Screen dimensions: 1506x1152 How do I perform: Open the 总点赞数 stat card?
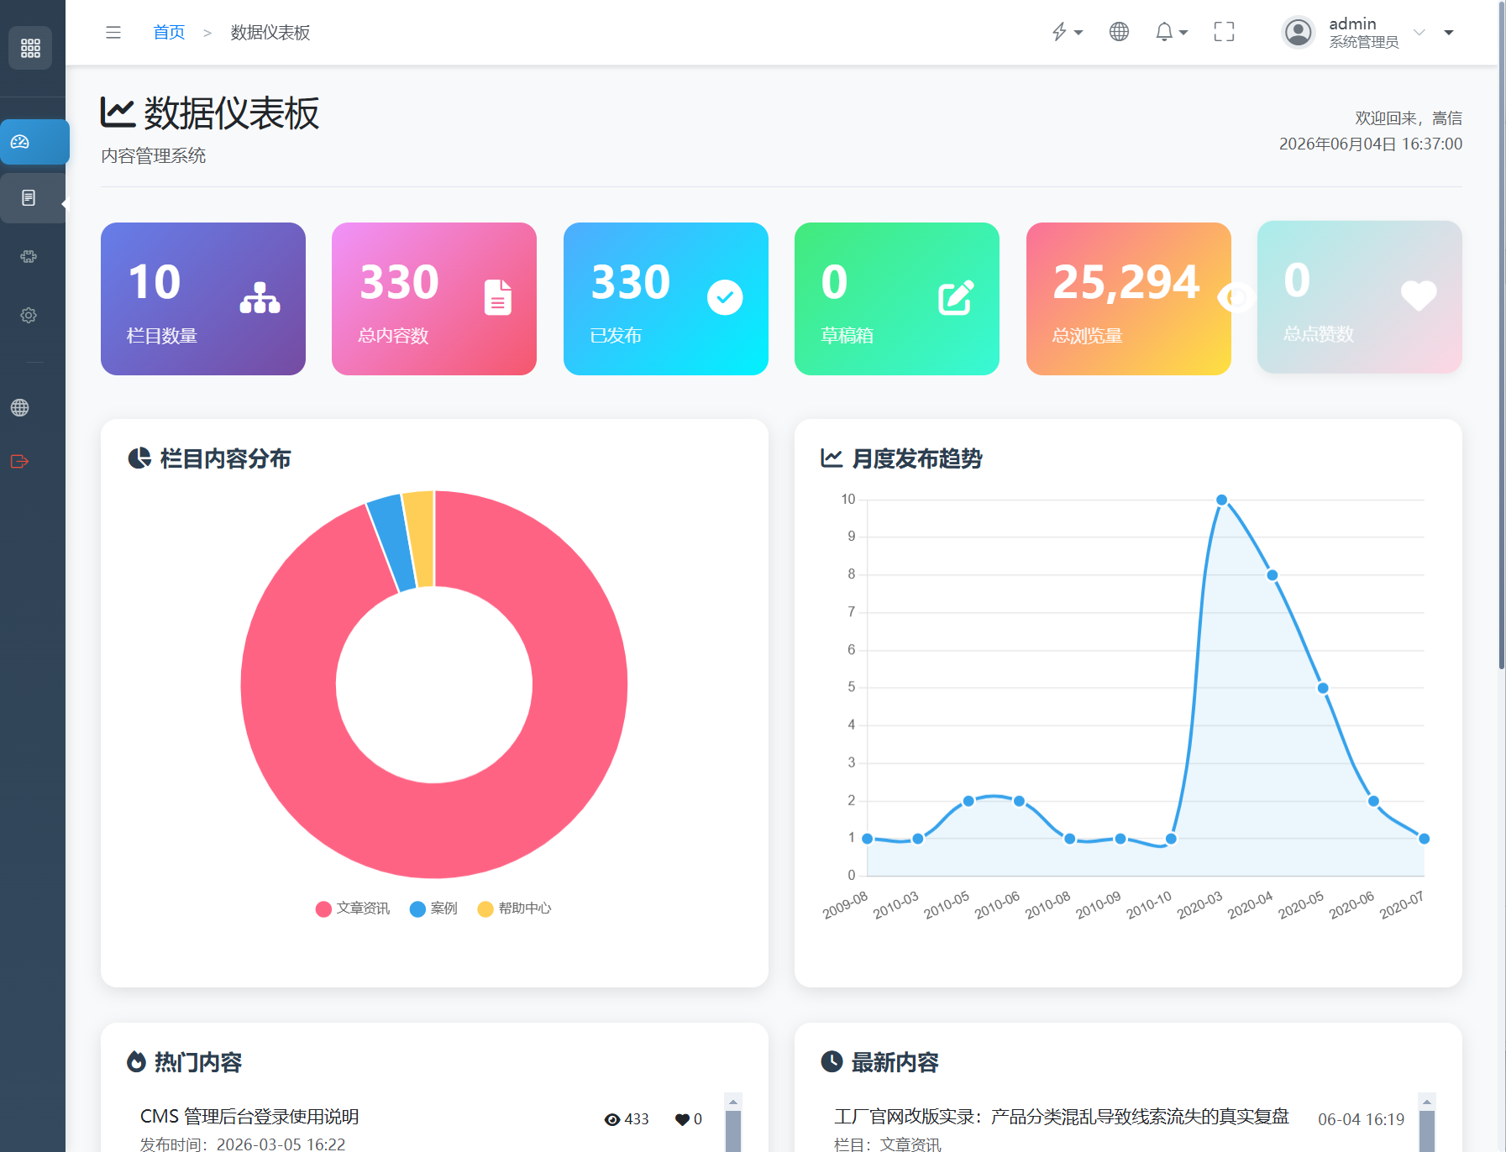1360,297
